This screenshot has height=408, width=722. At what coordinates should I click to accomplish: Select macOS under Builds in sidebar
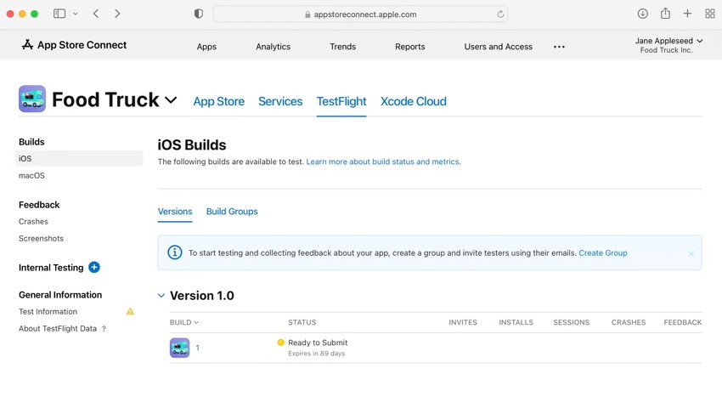pos(31,176)
